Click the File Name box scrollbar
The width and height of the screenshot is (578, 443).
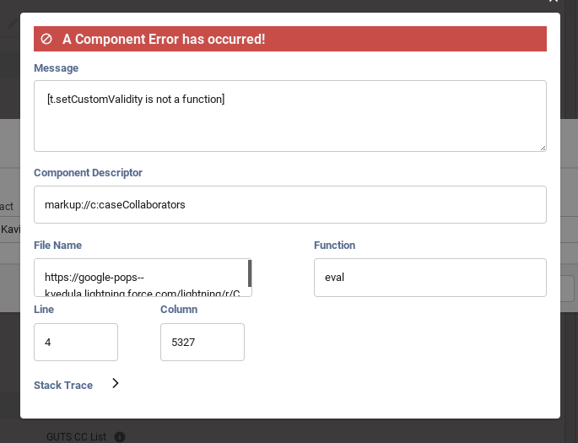click(250, 273)
